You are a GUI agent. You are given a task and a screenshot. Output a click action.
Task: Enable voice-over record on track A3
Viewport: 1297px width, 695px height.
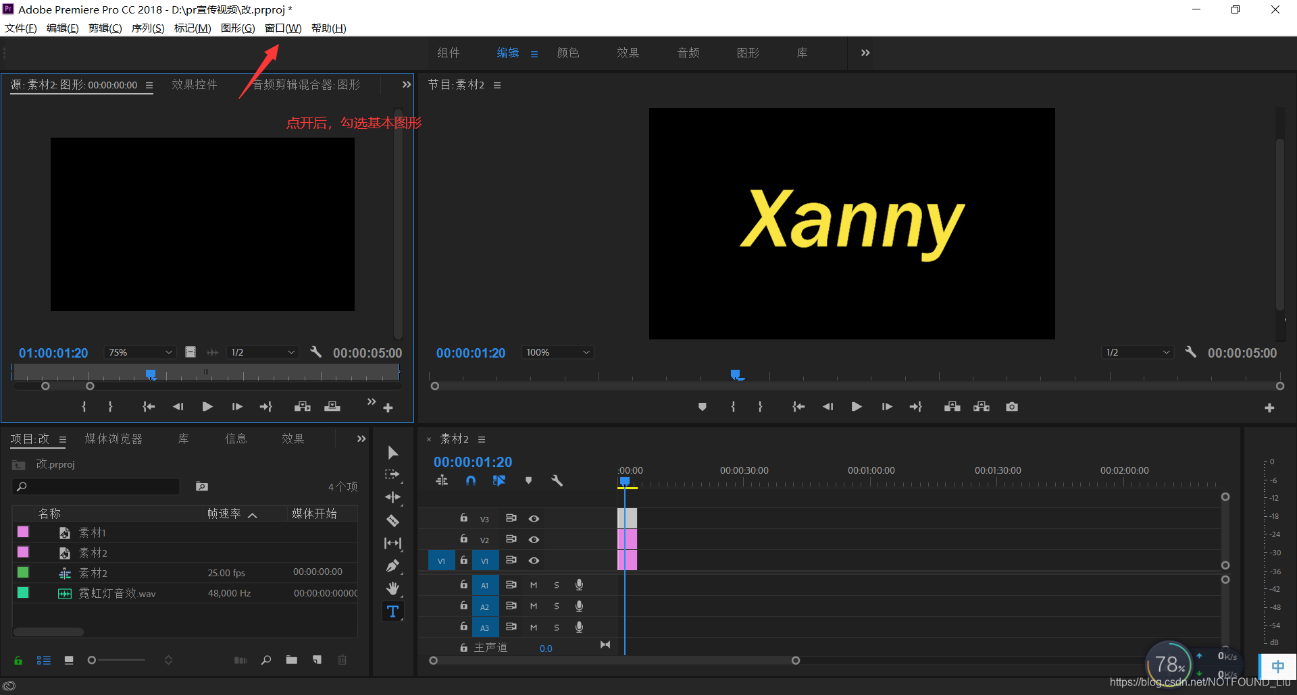click(x=579, y=627)
